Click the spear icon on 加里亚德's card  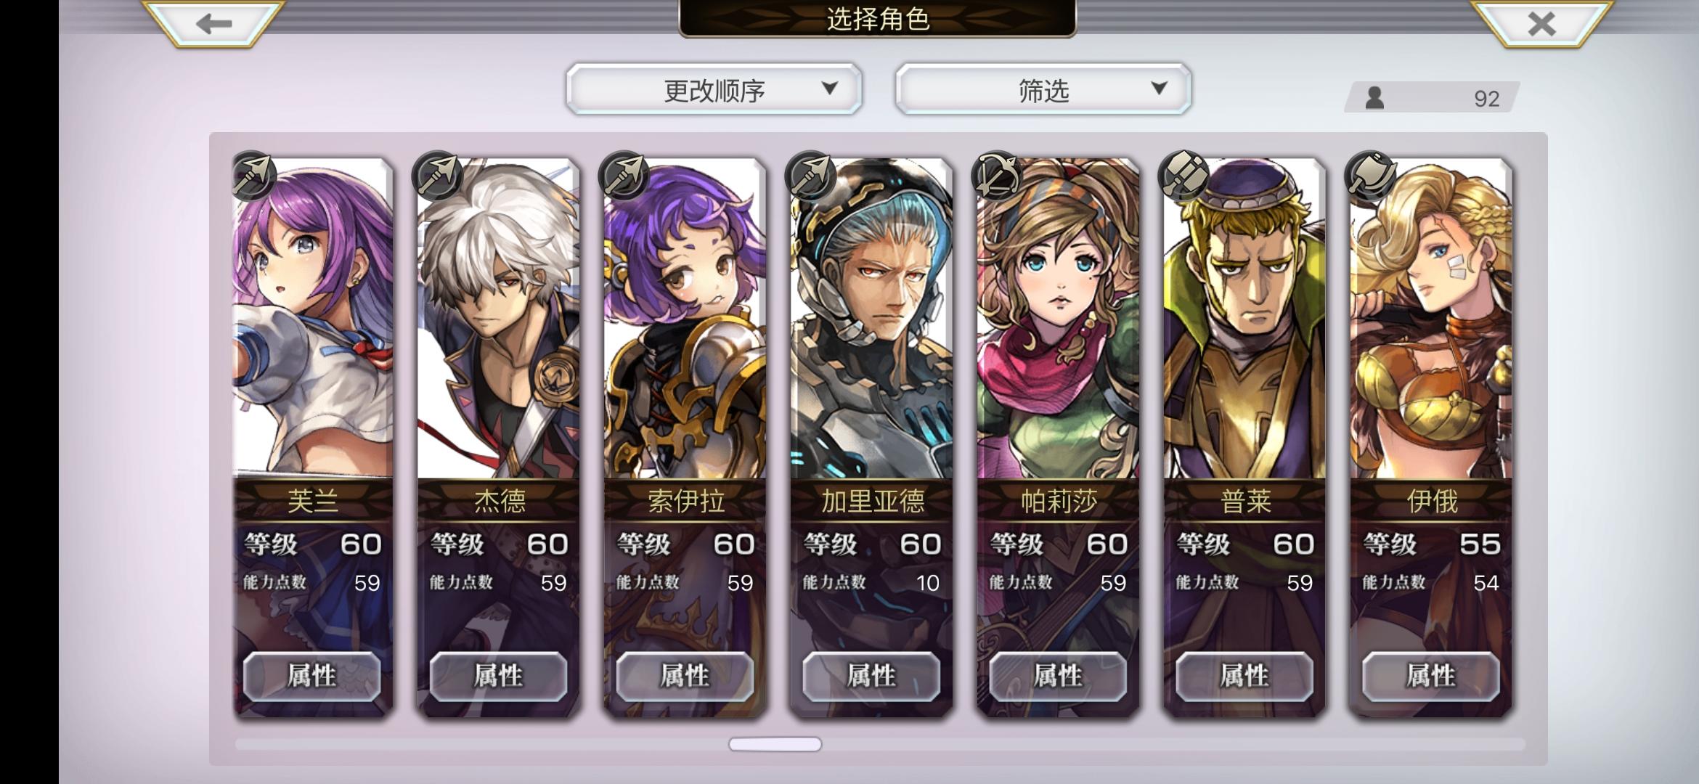pos(810,176)
